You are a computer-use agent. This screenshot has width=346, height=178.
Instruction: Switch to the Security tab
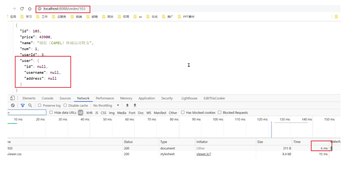(167, 98)
